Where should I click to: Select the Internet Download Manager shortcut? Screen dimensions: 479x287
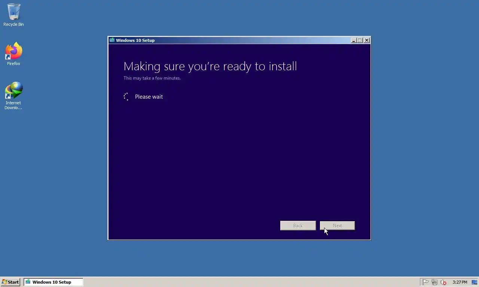click(13, 96)
